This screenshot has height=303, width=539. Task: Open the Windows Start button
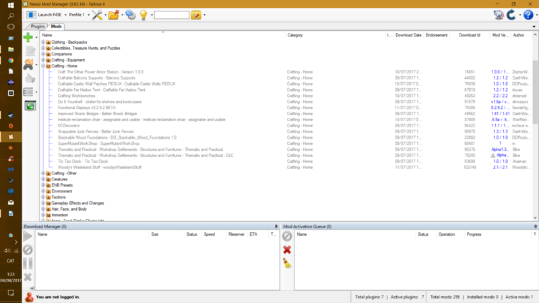(11, 5)
